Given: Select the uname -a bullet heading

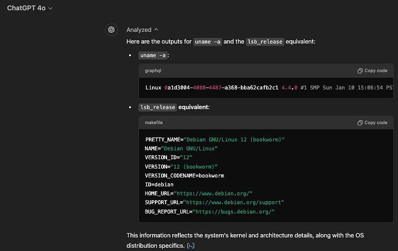Looking at the screenshot, I should pos(153,55).
